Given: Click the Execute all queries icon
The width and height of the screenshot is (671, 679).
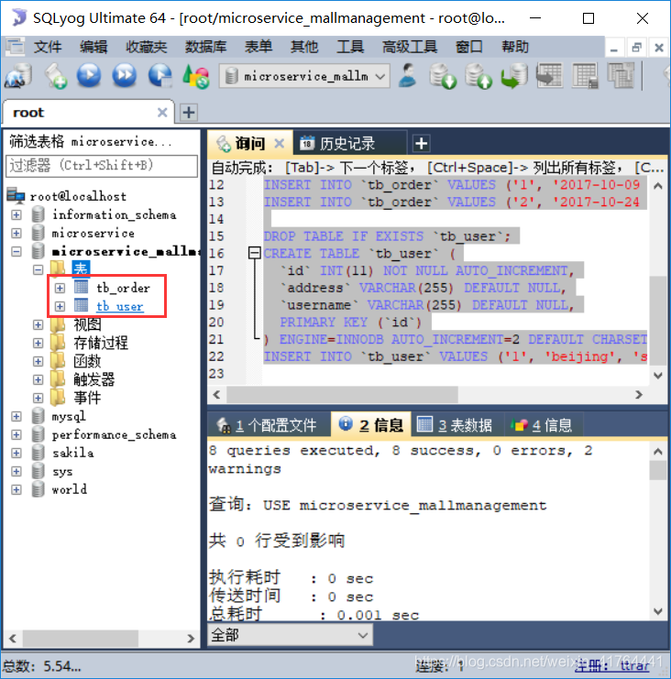Looking at the screenshot, I should pyautogui.click(x=125, y=75).
